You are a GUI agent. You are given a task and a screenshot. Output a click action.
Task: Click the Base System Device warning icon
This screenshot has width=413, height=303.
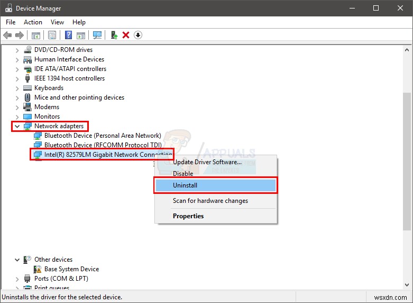pyautogui.click(x=38, y=269)
